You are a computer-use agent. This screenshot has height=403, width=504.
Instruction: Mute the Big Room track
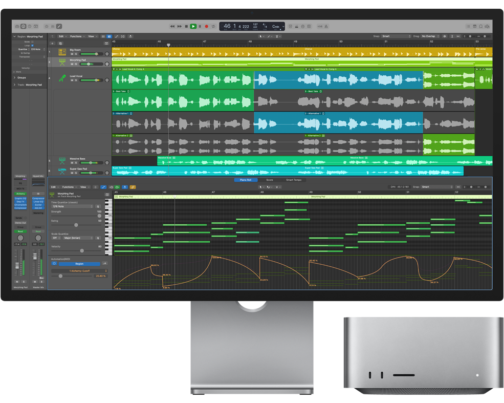point(72,54)
